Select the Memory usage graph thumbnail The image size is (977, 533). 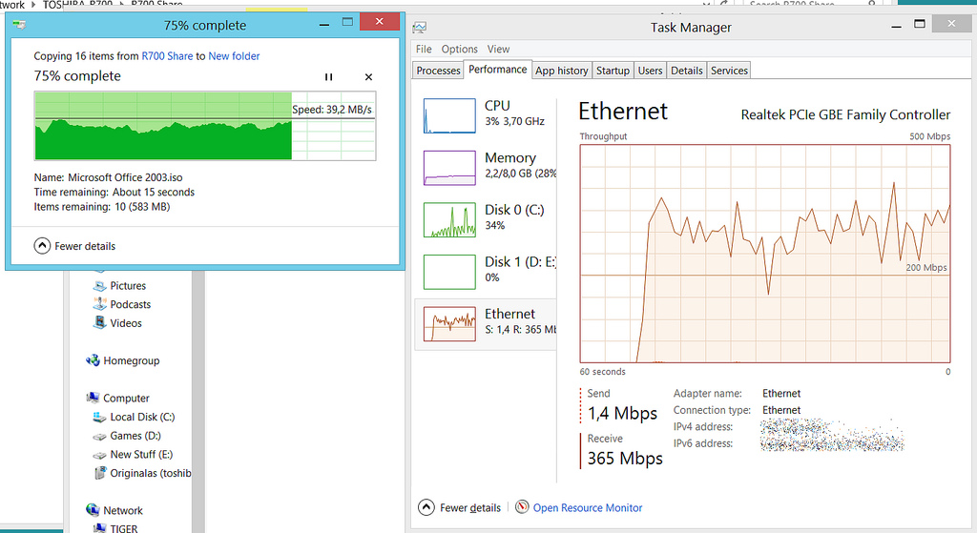pos(449,168)
